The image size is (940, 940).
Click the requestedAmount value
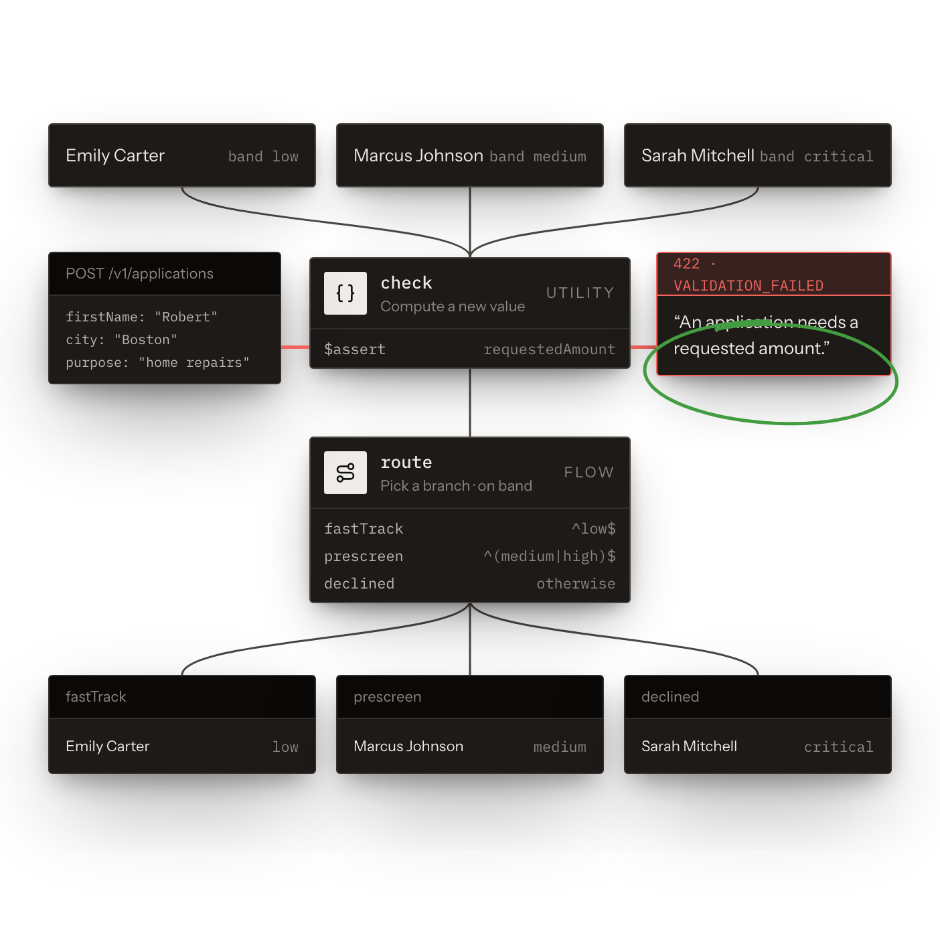point(549,349)
